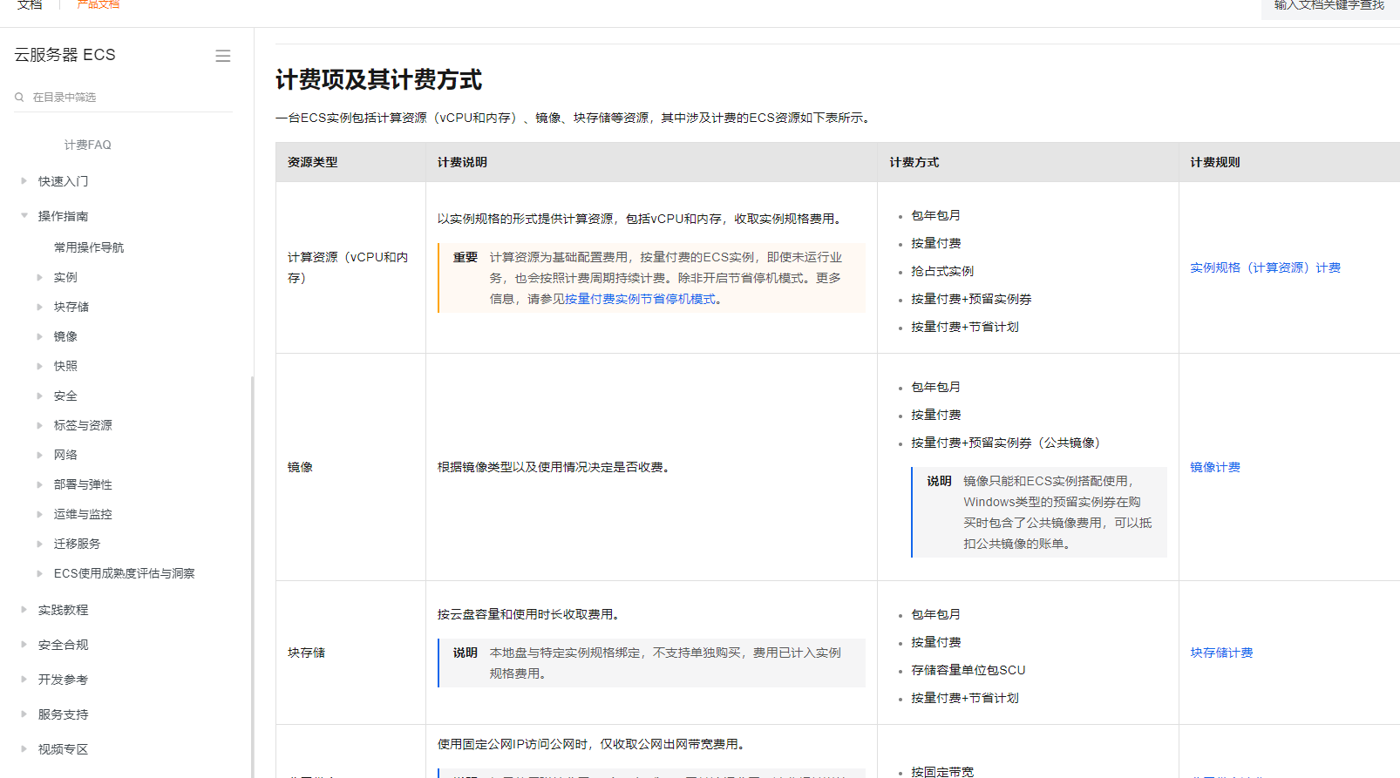Click sidebar vertical scrollbar

252,575
